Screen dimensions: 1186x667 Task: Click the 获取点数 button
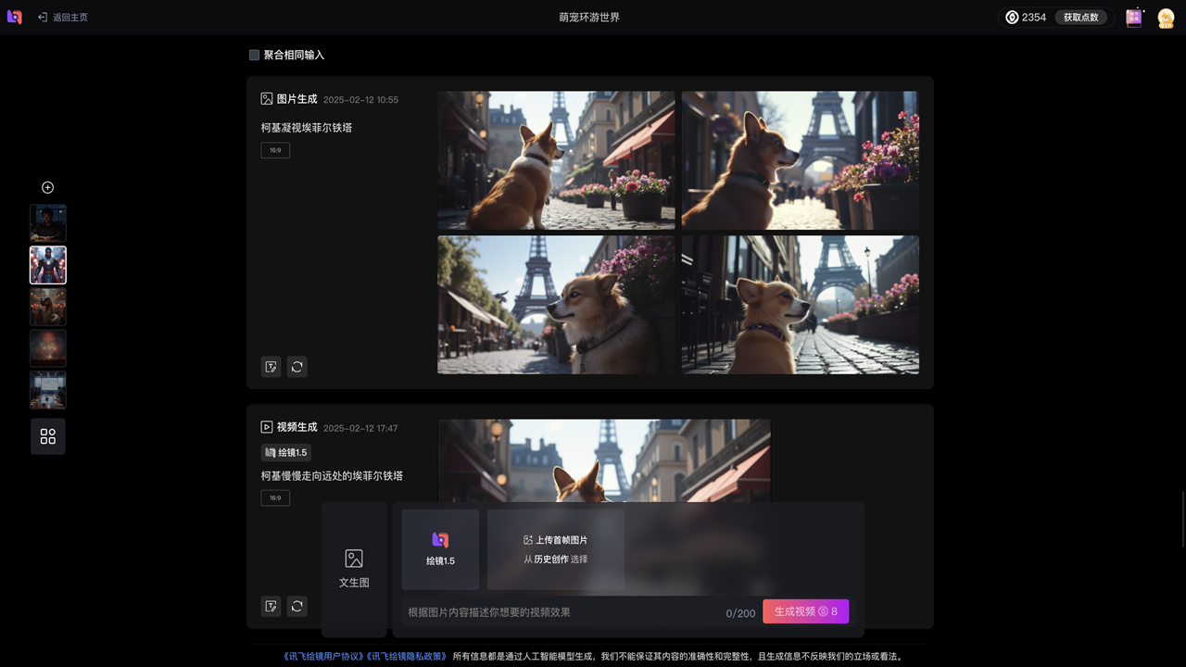click(x=1080, y=18)
